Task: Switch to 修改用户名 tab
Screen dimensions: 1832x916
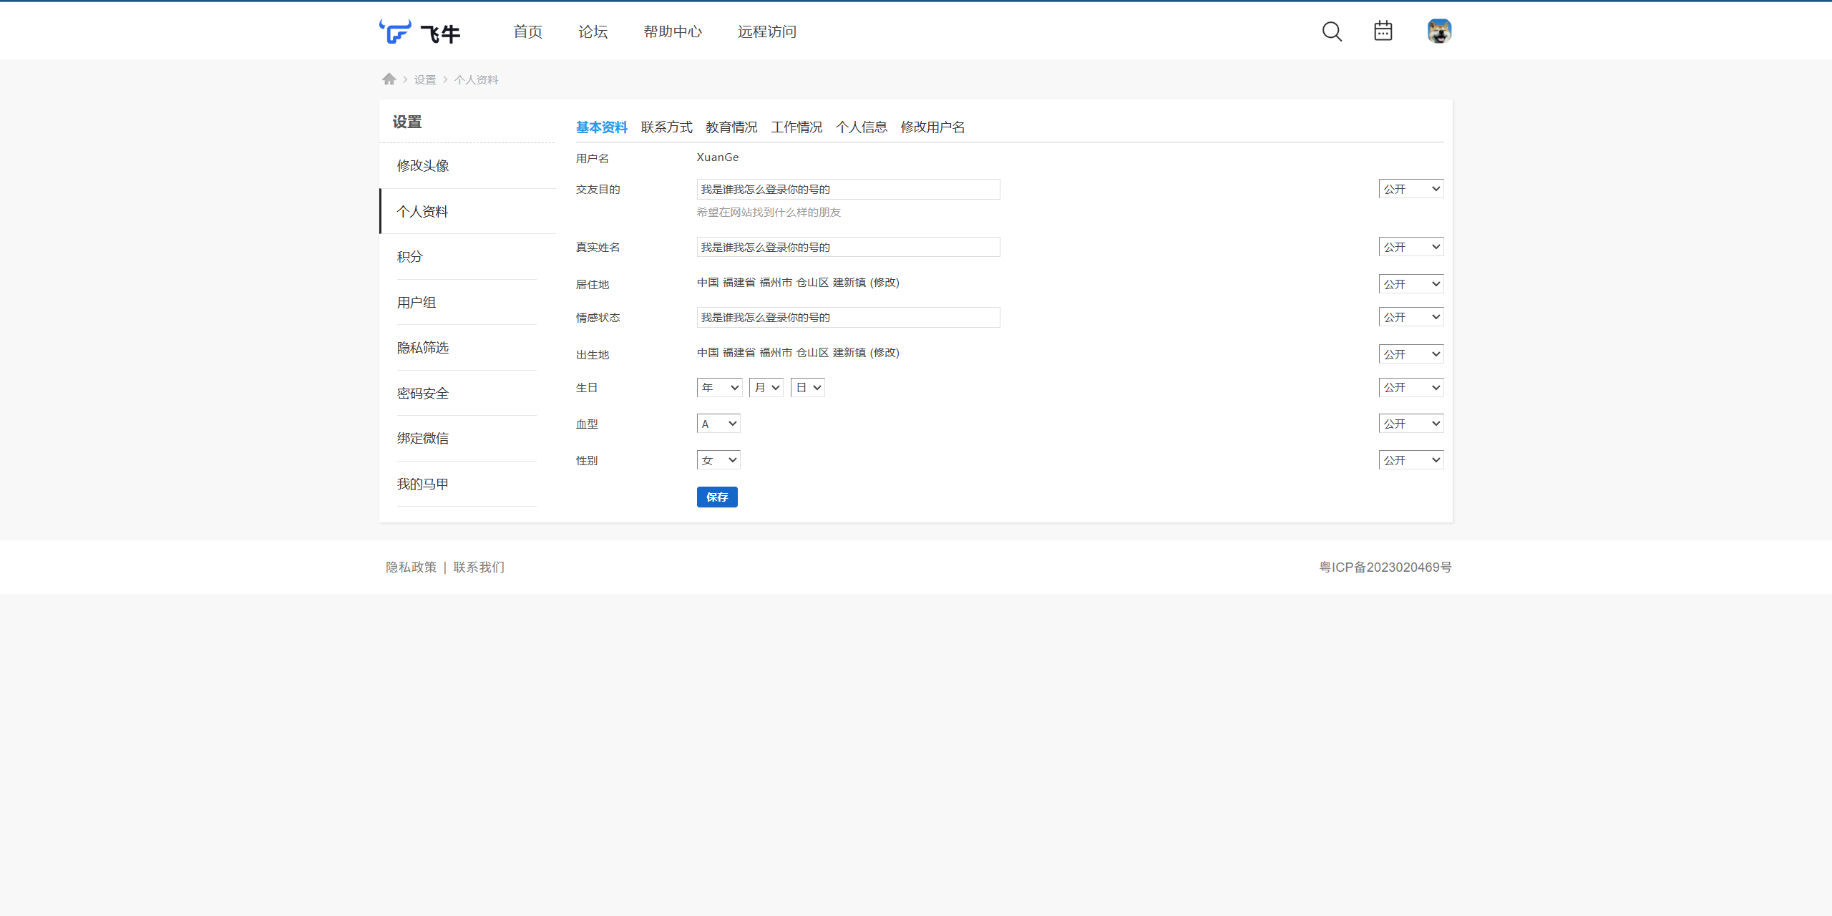Action: point(932,127)
